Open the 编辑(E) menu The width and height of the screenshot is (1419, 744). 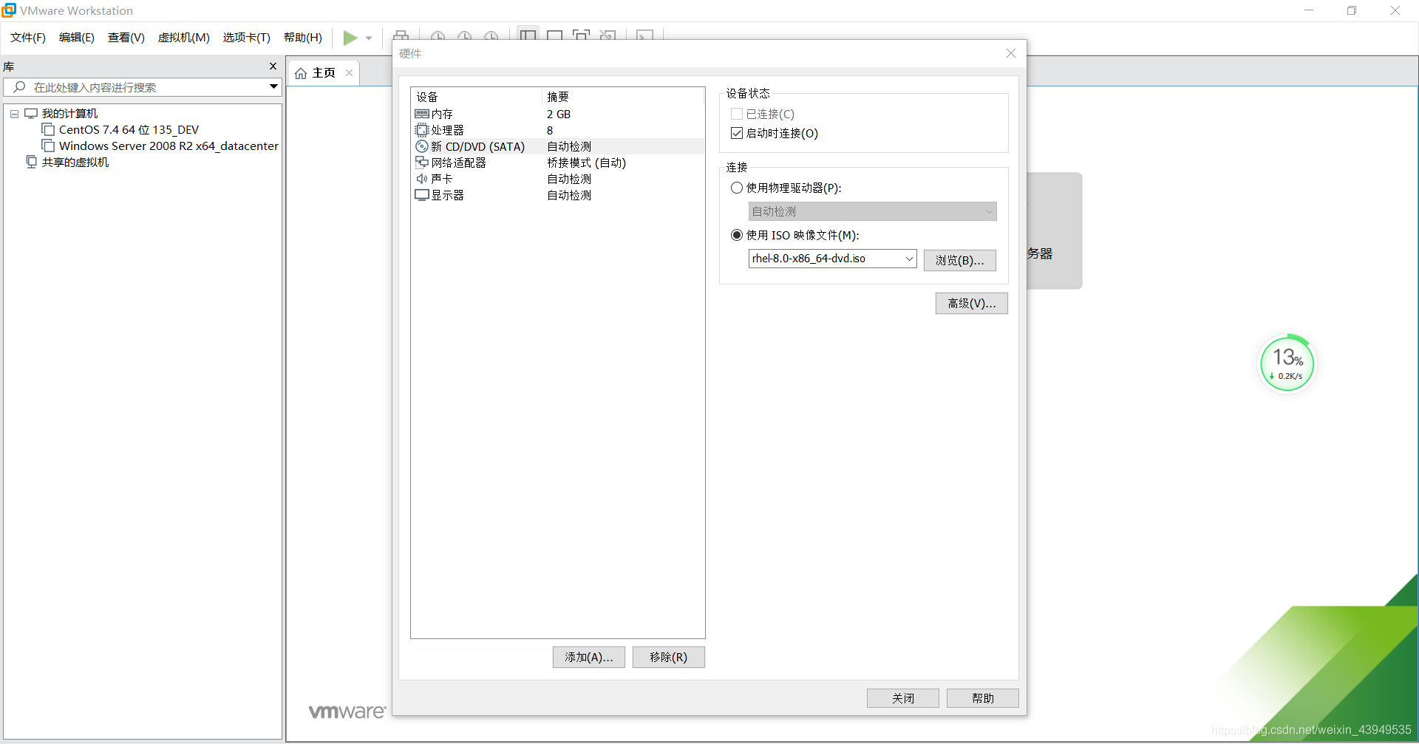pos(77,38)
